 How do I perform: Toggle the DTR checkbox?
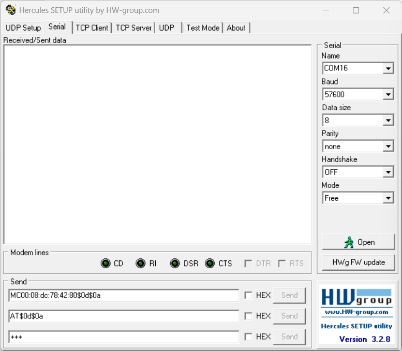click(x=248, y=264)
